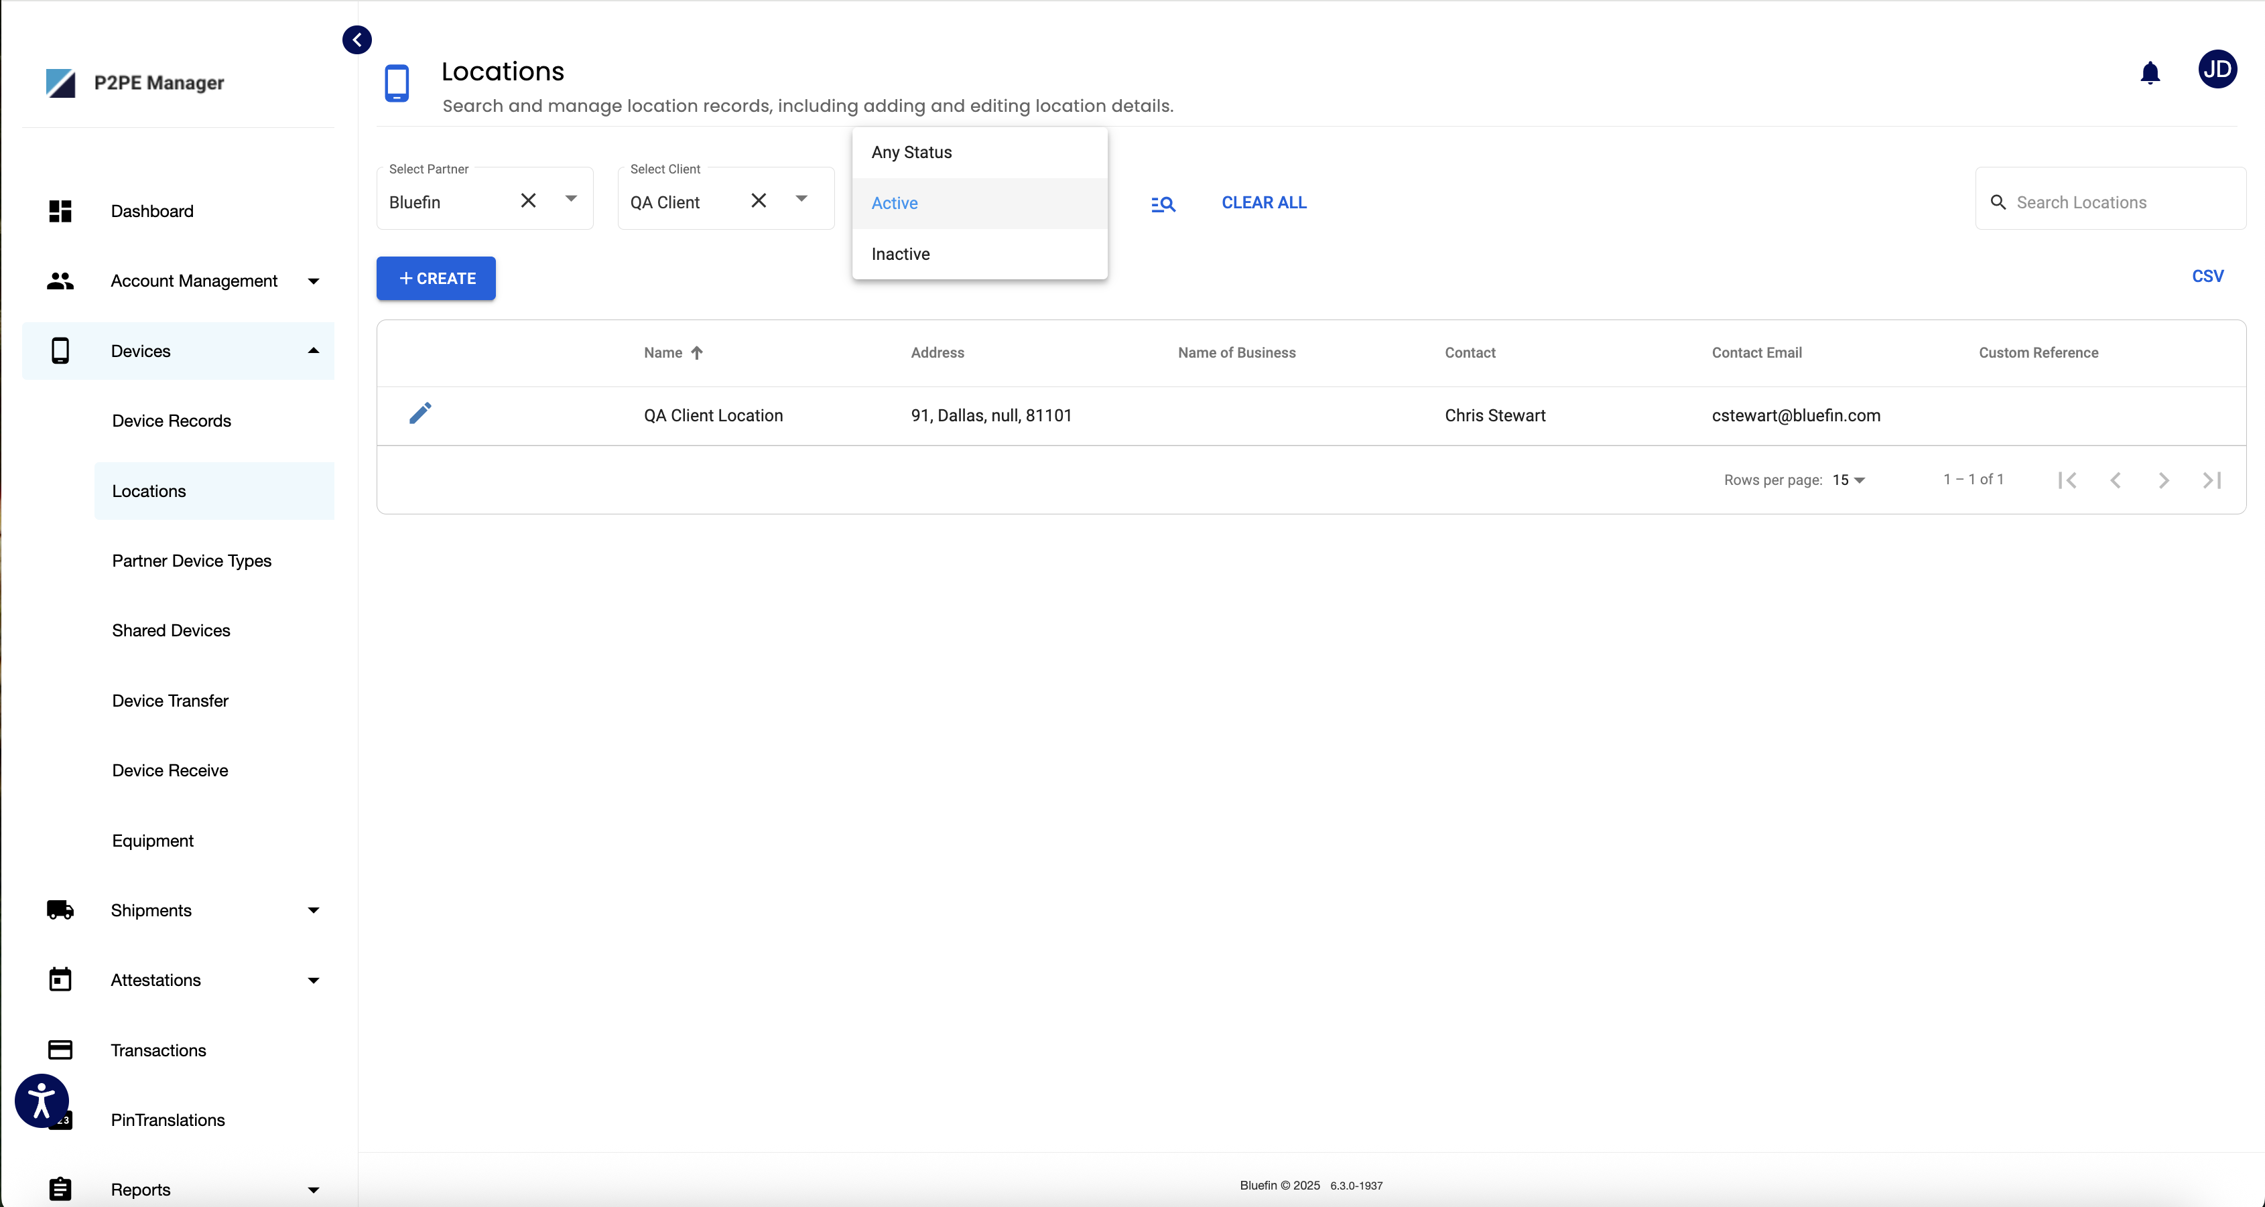Focus the Search Locations field
This screenshot has height=1207, width=2265.
pos(2119,202)
